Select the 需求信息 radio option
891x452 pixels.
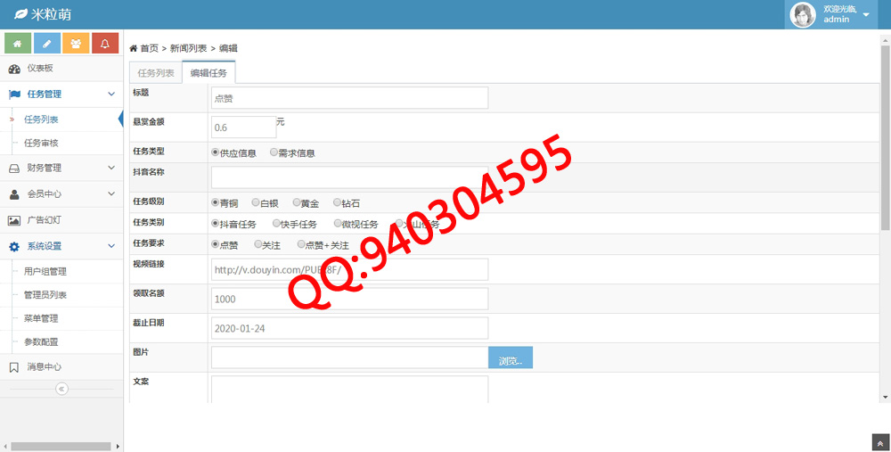pyautogui.click(x=274, y=152)
